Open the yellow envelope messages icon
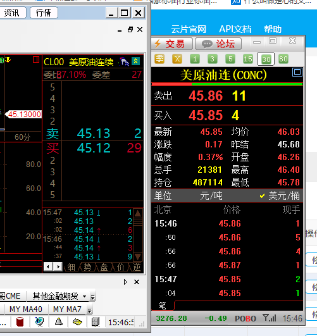 tap(77, 321)
